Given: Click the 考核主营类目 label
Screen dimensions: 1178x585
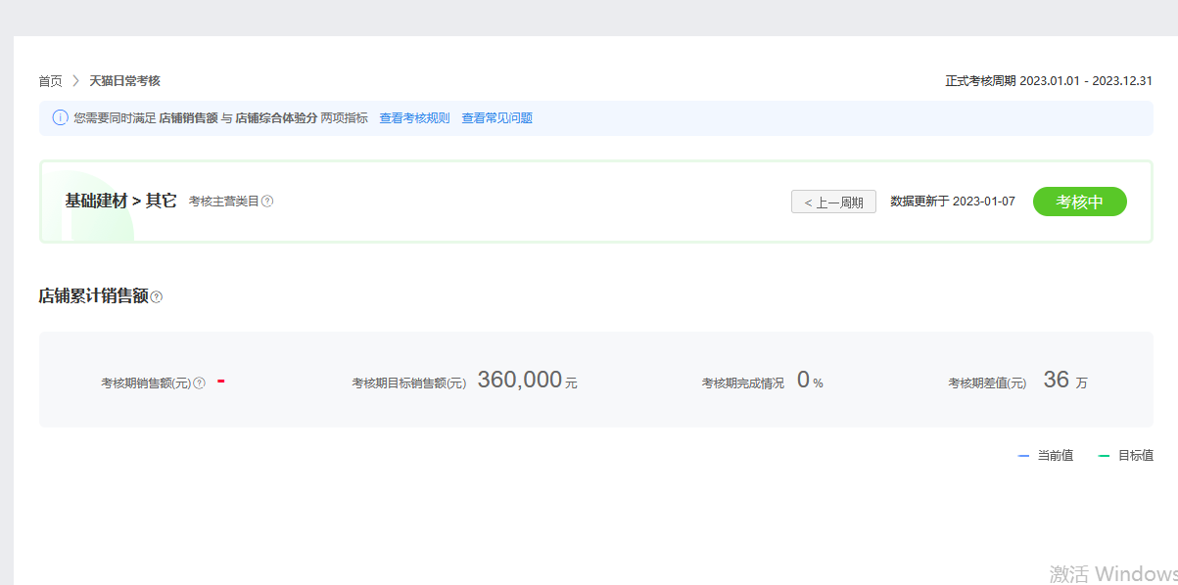Looking at the screenshot, I should point(223,202).
